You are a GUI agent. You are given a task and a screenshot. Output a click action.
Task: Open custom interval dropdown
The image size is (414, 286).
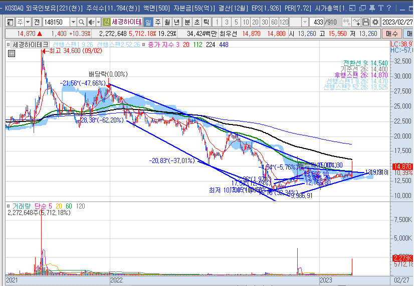pos(305,22)
